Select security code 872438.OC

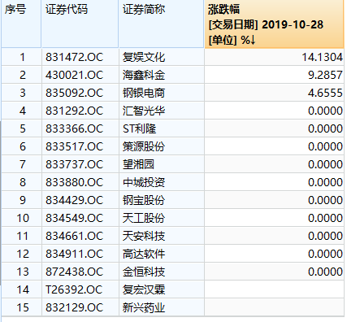point(75,272)
